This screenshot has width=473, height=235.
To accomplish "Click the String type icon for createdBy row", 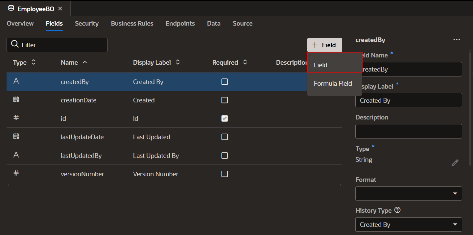I will click(x=16, y=81).
